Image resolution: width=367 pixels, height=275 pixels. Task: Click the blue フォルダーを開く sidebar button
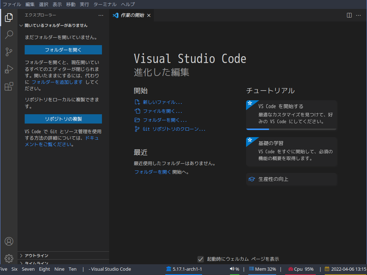pos(63,50)
